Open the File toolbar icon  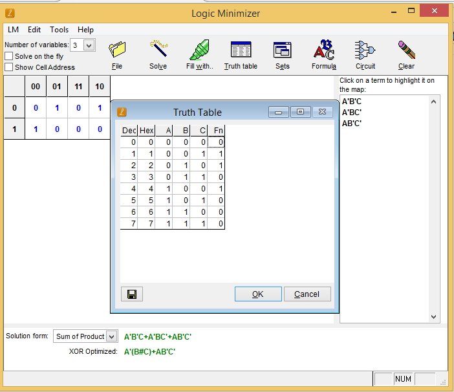(x=117, y=54)
